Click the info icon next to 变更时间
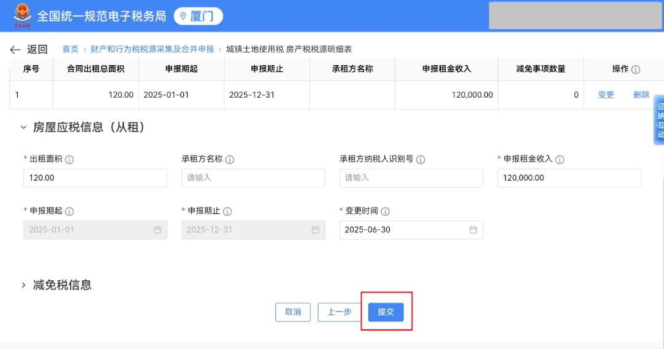664x349 pixels. 385,211
